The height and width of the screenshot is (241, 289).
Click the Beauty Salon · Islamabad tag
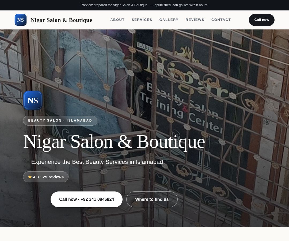pyautogui.click(x=60, y=120)
